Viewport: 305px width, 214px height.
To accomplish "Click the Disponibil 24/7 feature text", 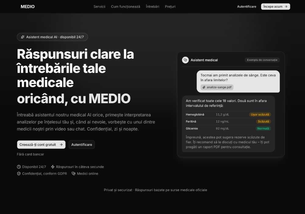I will pos(34,167).
